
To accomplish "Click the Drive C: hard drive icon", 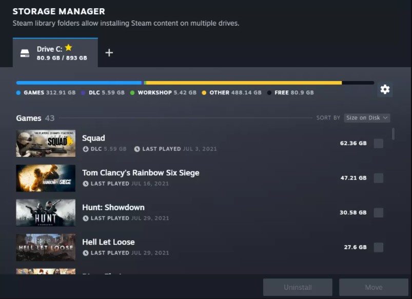I will (x=25, y=53).
